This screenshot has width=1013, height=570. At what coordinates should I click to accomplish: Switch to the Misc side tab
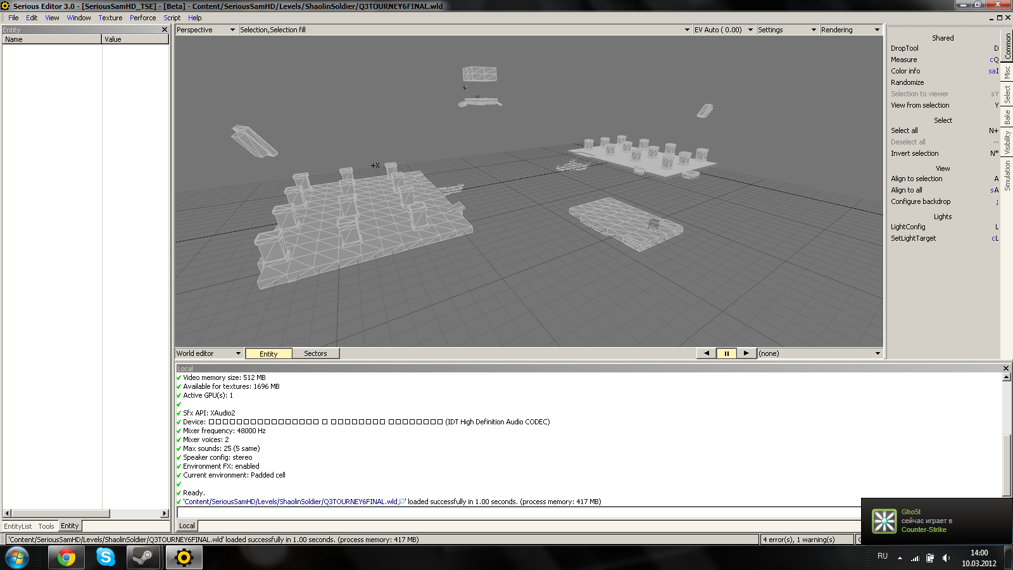click(x=1007, y=72)
